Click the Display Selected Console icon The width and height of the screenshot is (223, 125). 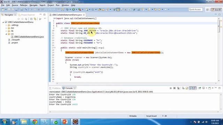click(203, 88)
